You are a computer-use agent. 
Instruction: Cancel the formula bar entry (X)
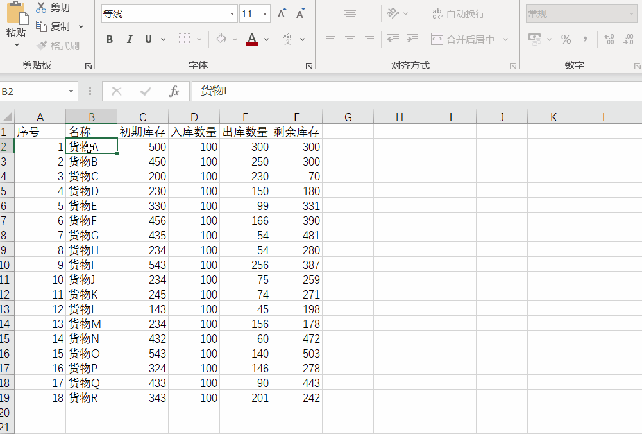coord(116,91)
